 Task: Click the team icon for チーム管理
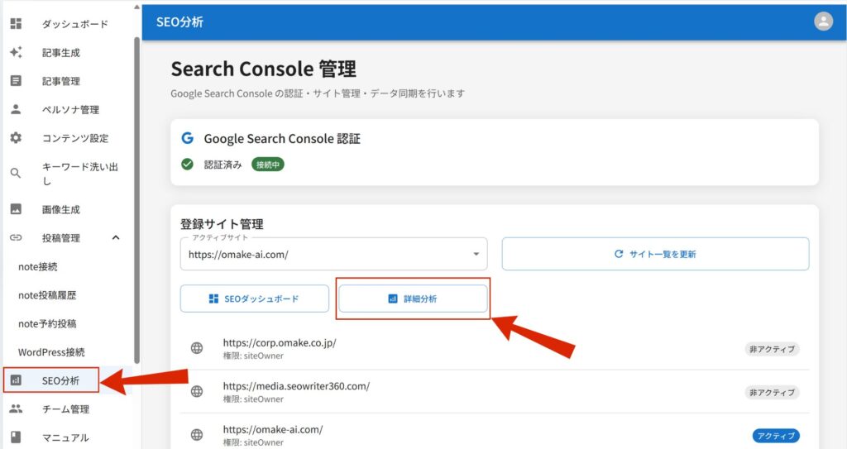(x=16, y=408)
